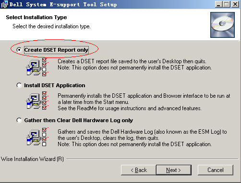Close the Dell System E-support Tool Setup window
Screen dimensions: 241x183
(x=235, y=4)
